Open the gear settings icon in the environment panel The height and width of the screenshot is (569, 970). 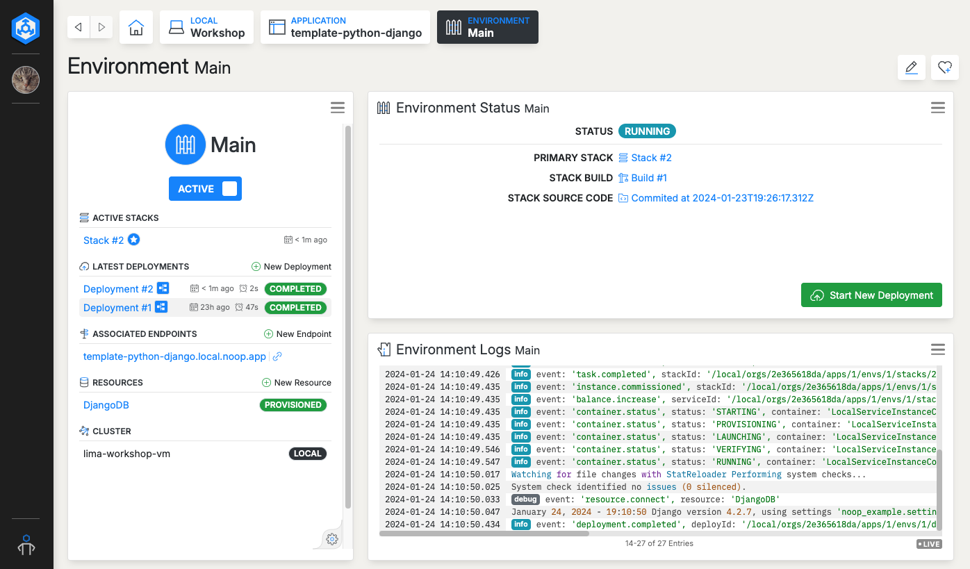click(x=331, y=538)
